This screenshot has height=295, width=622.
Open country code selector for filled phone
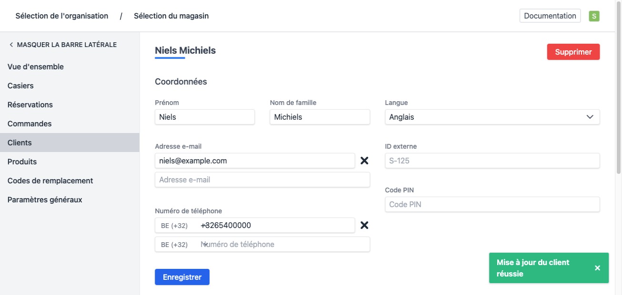(175, 226)
